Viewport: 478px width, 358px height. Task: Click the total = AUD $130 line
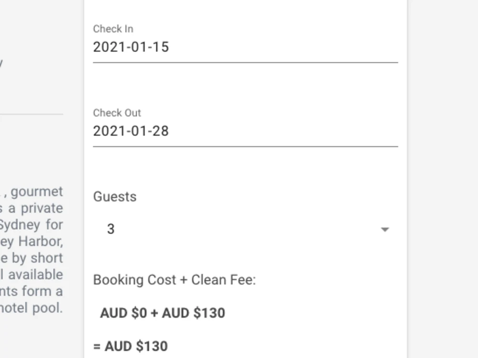132,346
